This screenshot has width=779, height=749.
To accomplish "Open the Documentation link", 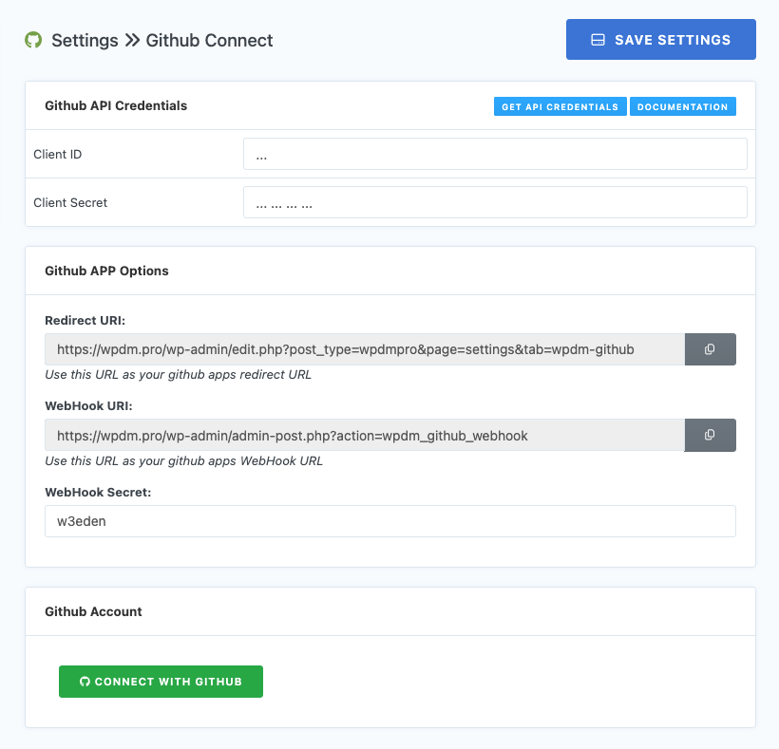I will click(682, 106).
